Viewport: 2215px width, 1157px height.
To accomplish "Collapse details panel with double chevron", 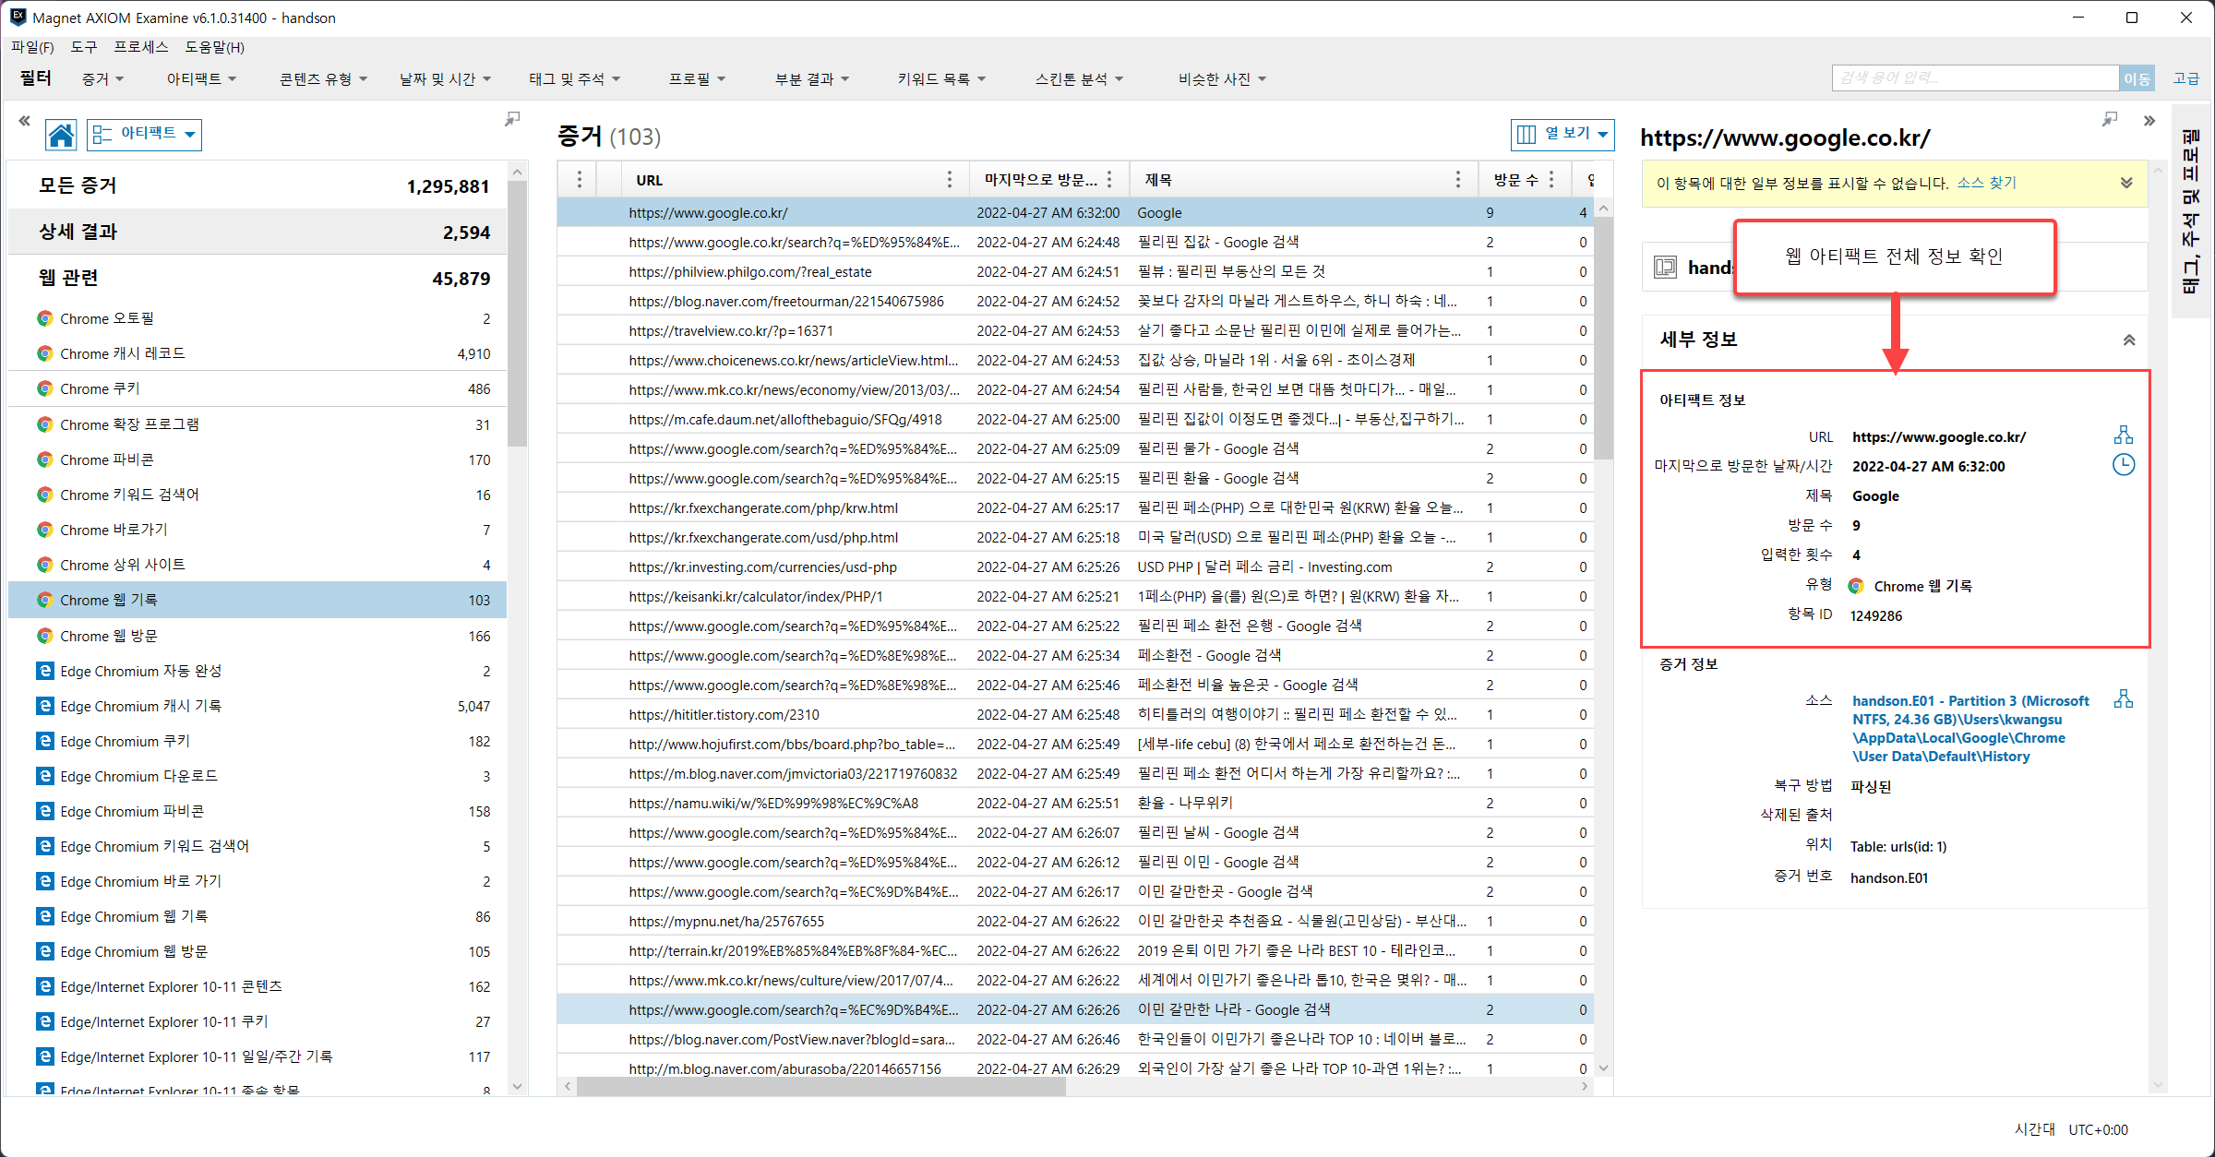I will [x=2149, y=121].
